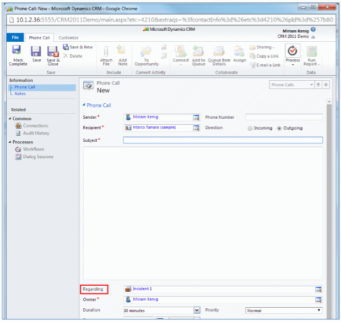Open Workflows in sidebar
Screen dimensions: 341x322
(x=30, y=149)
